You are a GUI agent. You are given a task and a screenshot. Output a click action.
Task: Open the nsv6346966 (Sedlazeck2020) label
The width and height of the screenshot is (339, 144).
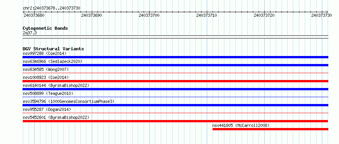point(53,61)
